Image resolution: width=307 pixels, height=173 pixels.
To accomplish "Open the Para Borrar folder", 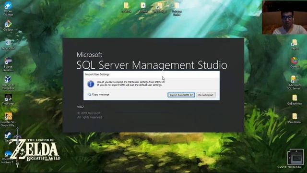I will click(x=295, y=118).
